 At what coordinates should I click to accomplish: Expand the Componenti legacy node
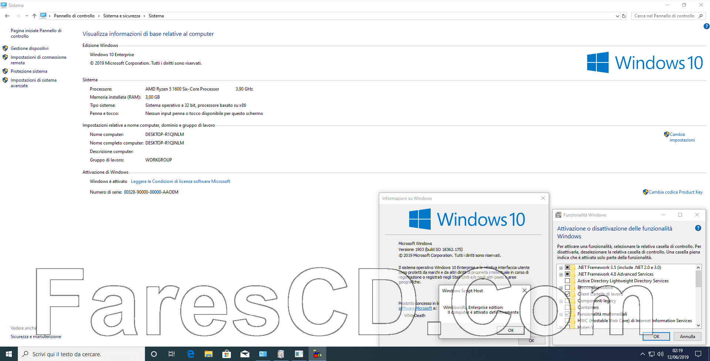[561, 301]
